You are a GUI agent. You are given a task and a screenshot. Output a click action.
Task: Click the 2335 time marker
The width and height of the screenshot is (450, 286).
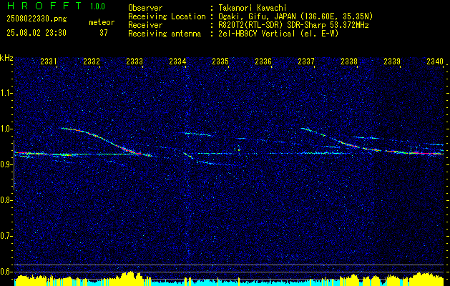pyautogui.click(x=220, y=61)
